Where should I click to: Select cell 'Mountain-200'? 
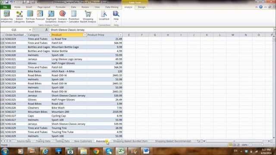tap(69, 112)
